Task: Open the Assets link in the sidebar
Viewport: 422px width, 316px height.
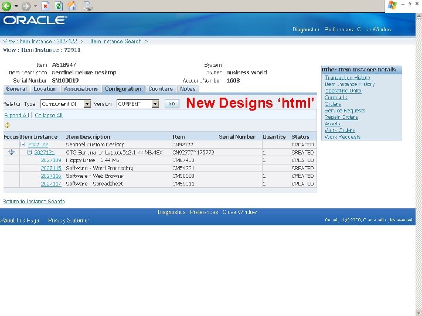Action: click(x=333, y=123)
